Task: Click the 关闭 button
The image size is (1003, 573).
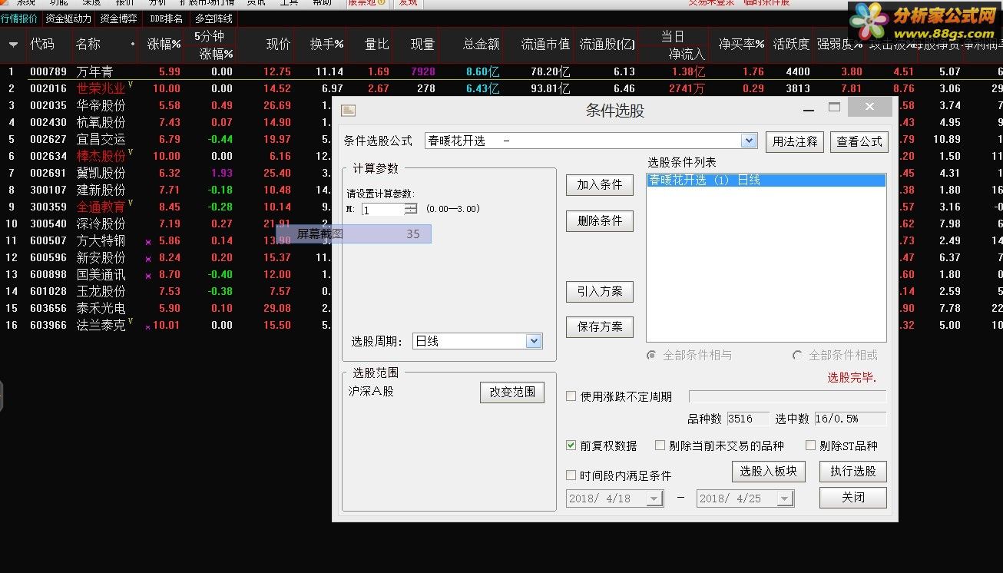Action: click(x=853, y=498)
